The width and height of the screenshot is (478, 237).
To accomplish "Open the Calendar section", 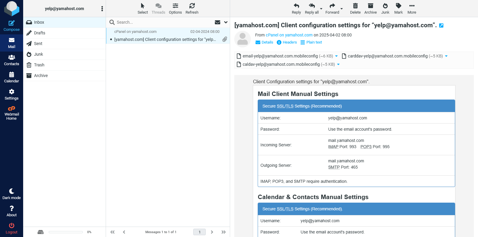I will click(12, 77).
